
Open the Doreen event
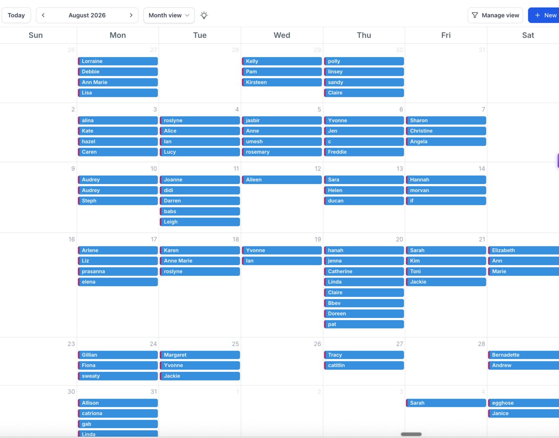pos(364,313)
